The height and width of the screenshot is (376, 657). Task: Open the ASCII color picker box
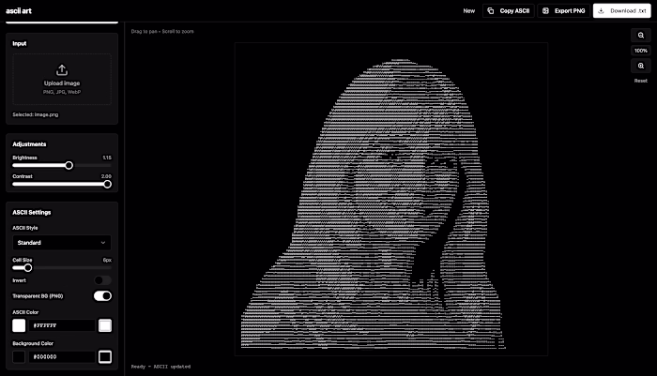click(x=105, y=325)
